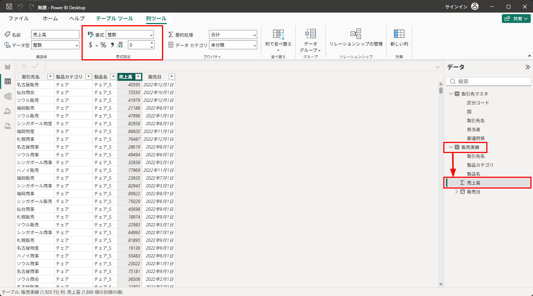
Task: Open currency symbol dropdown arrow next to $
Action: pyautogui.click(x=97, y=46)
